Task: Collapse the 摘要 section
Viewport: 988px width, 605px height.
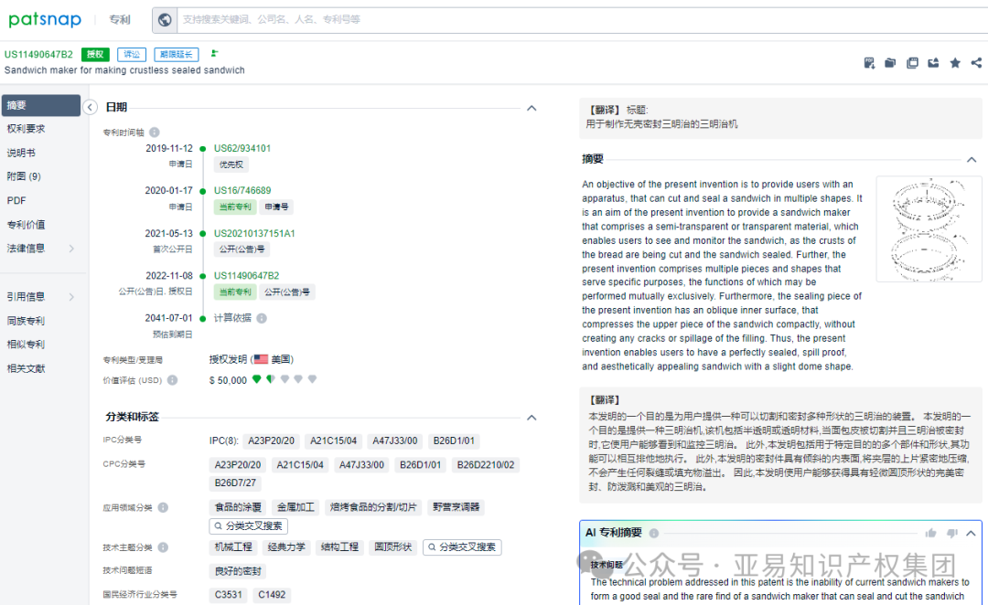Action: pyautogui.click(x=972, y=157)
